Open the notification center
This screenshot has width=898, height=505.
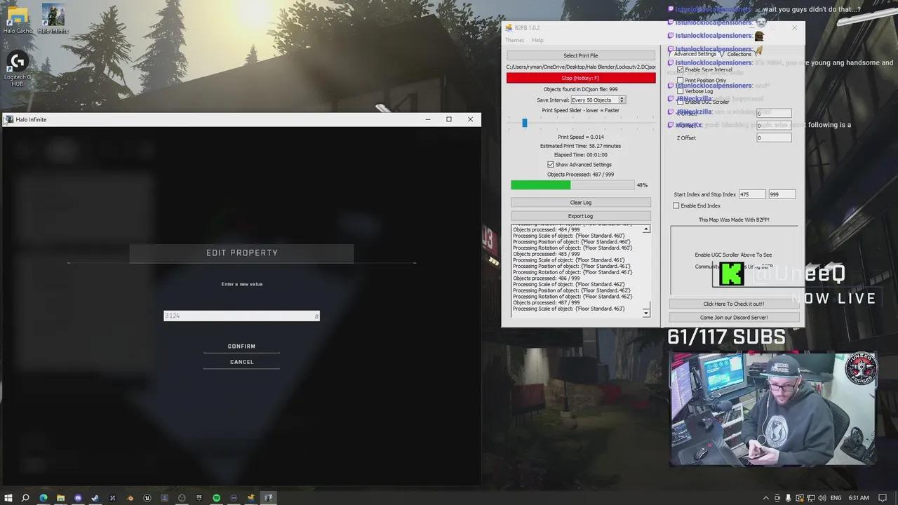pos(883,498)
